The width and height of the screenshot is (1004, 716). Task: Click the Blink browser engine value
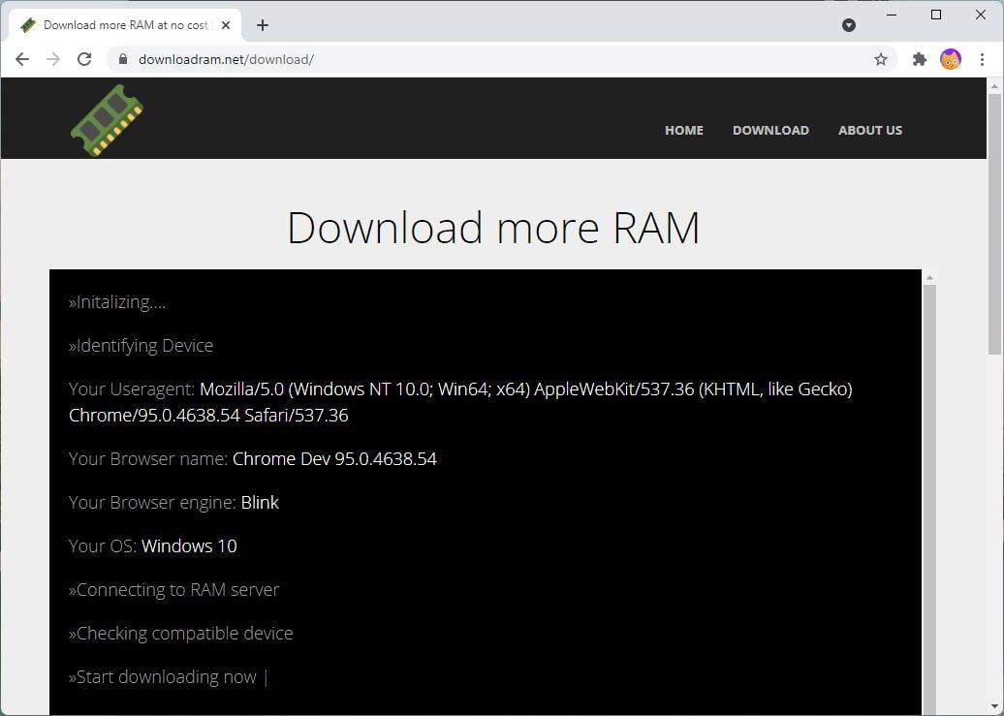pyautogui.click(x=260, y=503)
